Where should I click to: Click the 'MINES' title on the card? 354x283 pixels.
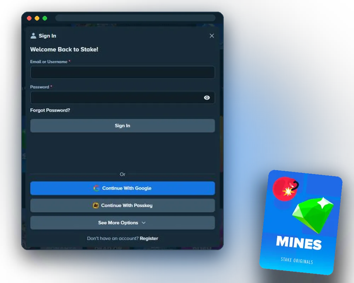coord(299,243)
